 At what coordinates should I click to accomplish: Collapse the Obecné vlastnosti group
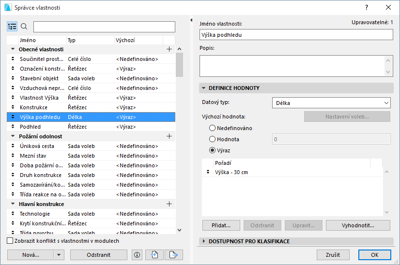click(x=13, y=49)
